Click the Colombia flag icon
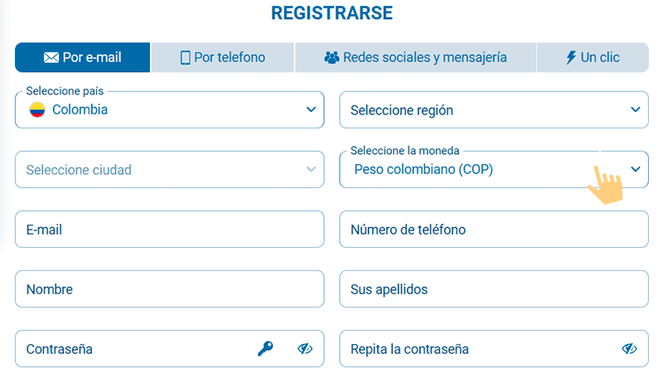Screen dimensions: 663x373 pyautogui.click(x=37, y=109)
